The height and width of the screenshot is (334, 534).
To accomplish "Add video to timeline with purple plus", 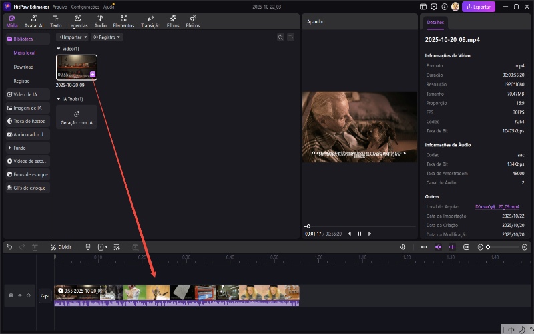I will [x=93, y=75].
